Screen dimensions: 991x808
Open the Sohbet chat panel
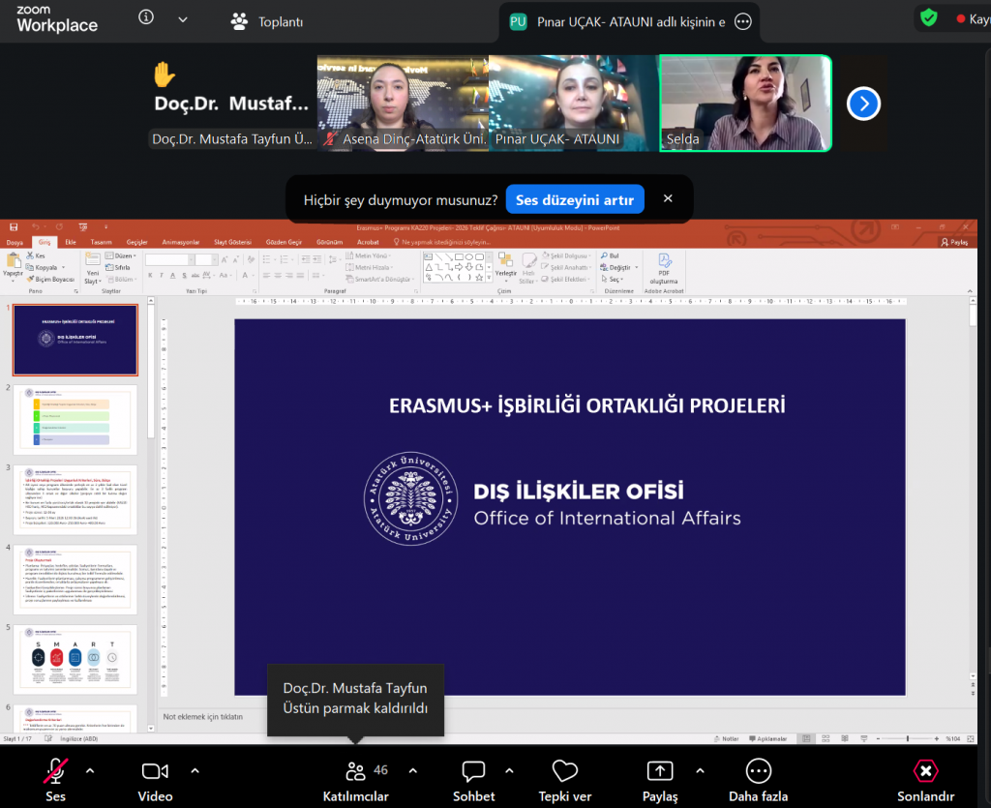[x=473, y=771]
